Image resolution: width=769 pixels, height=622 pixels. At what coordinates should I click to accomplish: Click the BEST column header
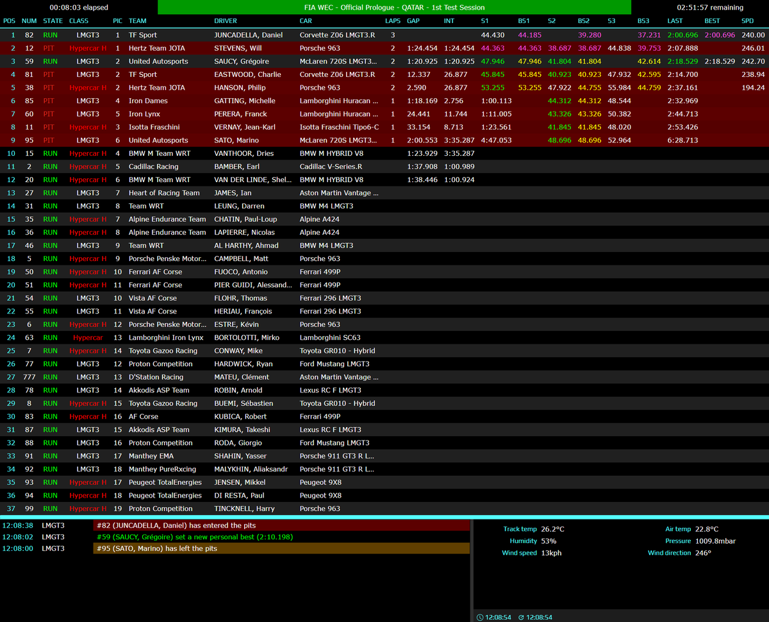click(x=712, y=21)
